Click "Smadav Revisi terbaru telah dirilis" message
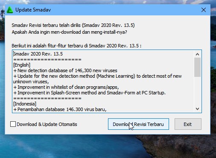The height and width of the screenshot is (158, 216). coord(73,25)
